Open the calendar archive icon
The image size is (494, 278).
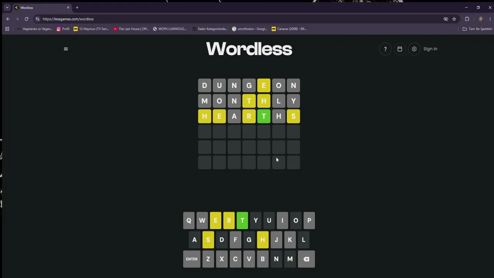point(400,49)
